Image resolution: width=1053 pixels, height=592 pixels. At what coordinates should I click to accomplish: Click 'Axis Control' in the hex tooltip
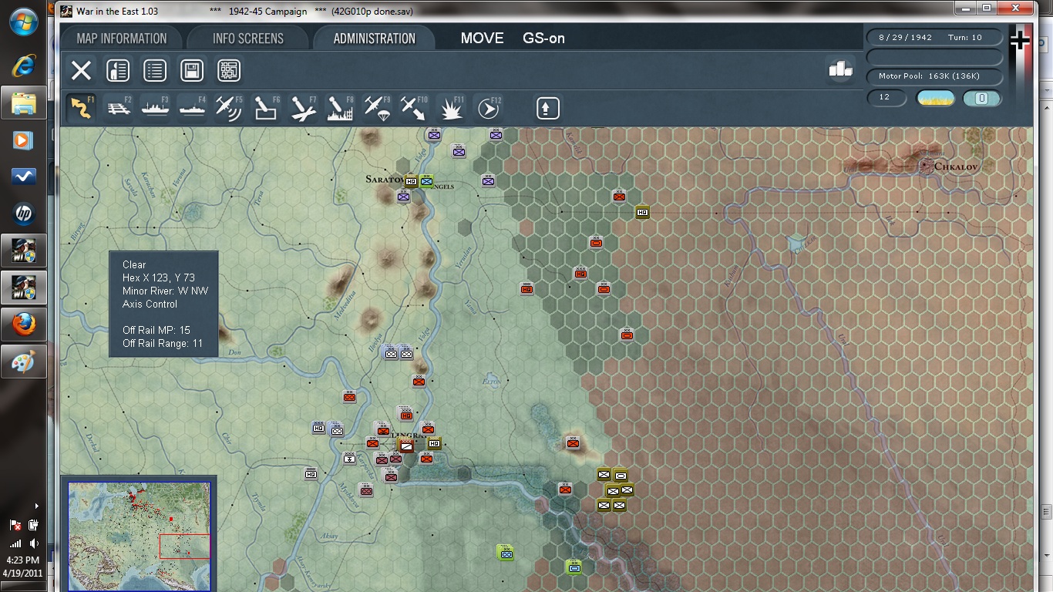pos(150,304)
